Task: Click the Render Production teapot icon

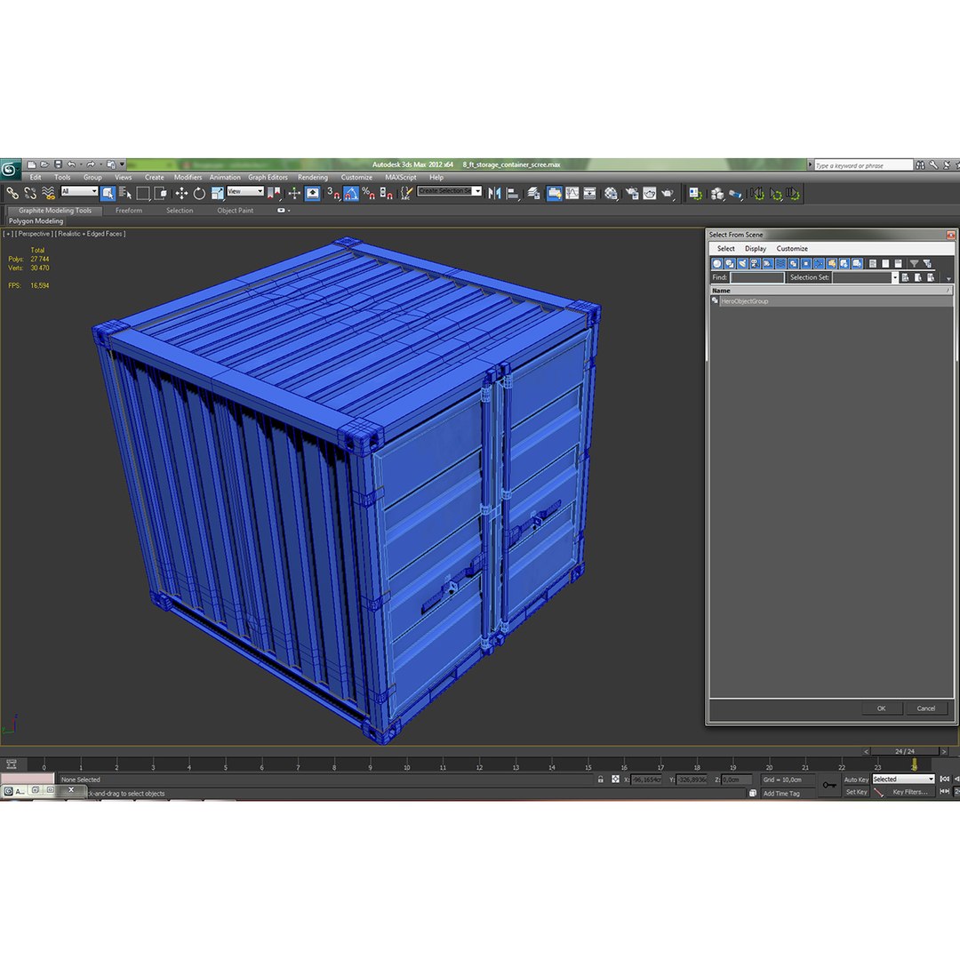Action: (x=668, y=194)
